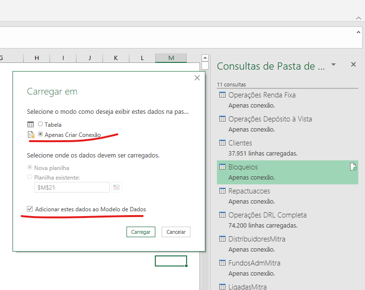Select column K header
Viewport: 365px width, 290px height.
point(116,58)
